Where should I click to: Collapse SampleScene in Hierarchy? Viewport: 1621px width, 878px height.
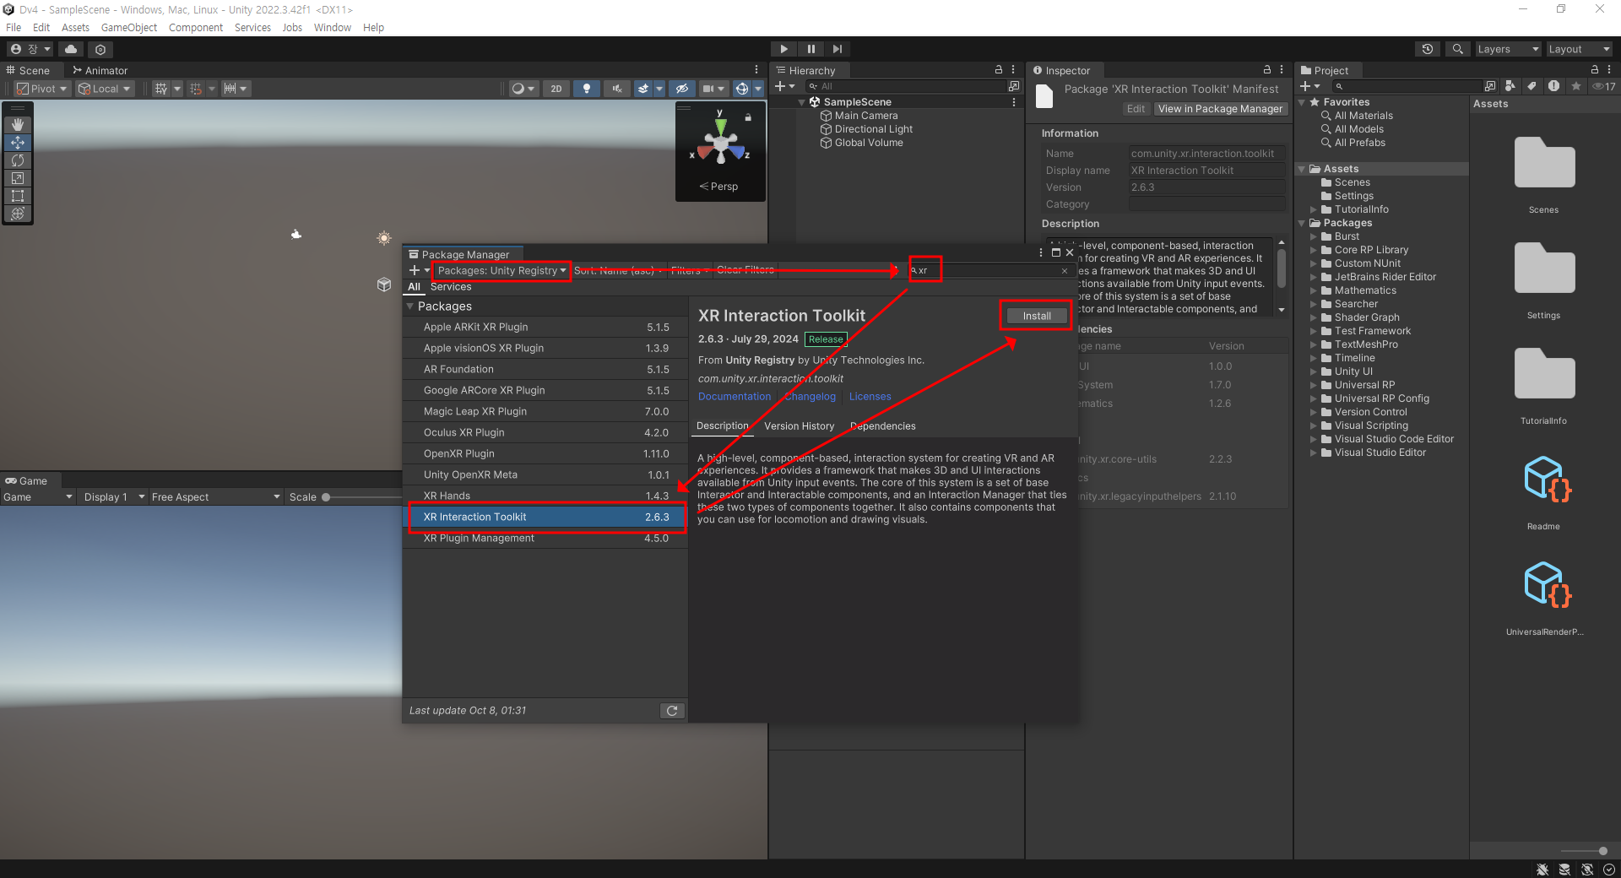[x=802, y=102]
